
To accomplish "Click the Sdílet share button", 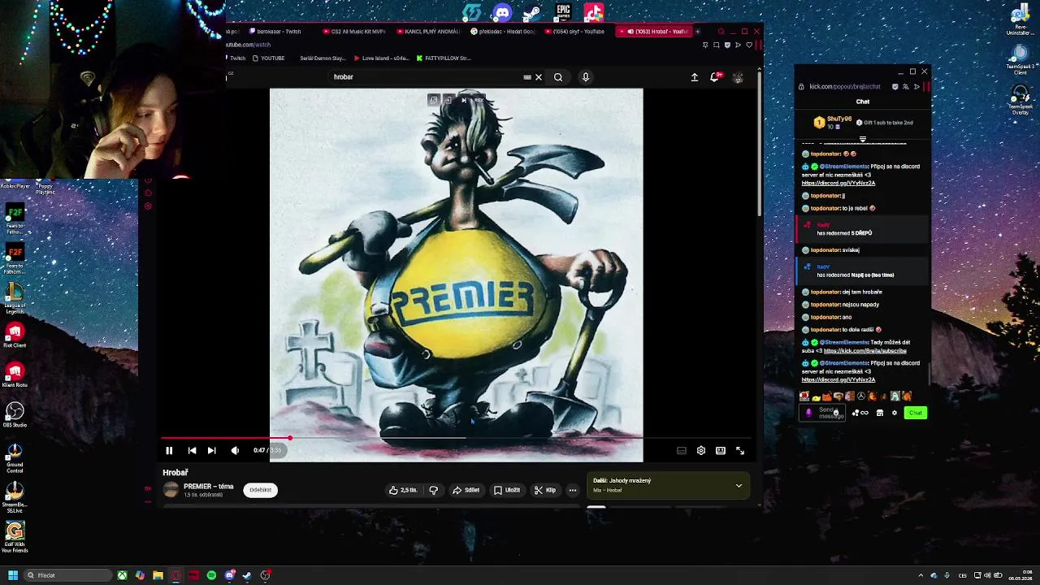I will (466, 490).
